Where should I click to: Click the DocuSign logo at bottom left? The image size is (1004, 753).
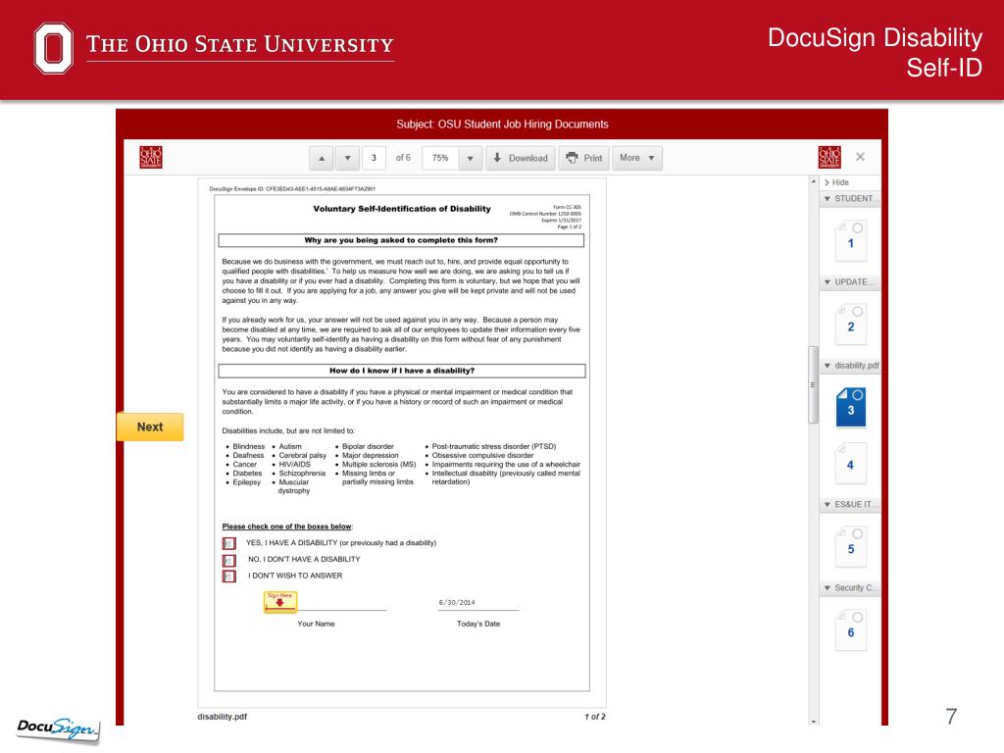[x=58, y=729]
